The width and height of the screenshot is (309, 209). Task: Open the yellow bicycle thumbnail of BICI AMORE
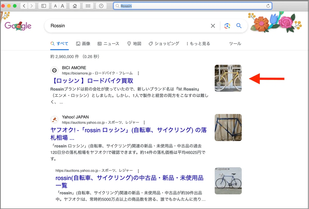point(228,78)
